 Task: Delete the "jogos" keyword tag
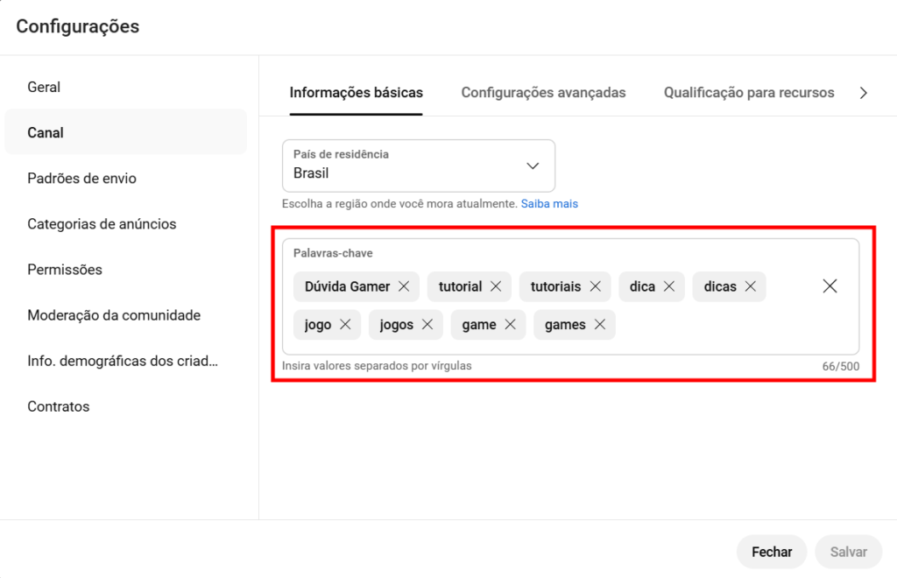[x=427, y=325]
